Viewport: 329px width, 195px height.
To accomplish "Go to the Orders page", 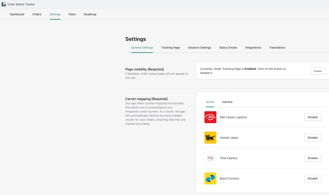I will tap(37, 14).
